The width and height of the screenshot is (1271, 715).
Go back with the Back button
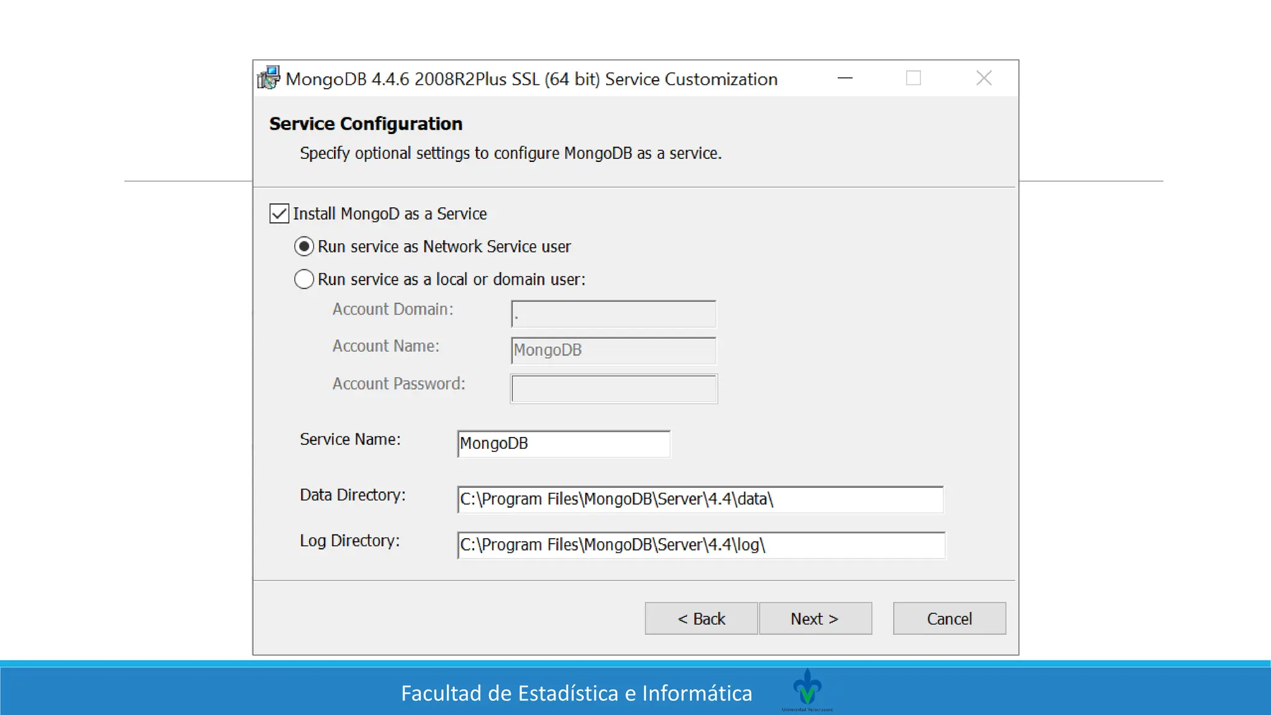pos(701,619)
